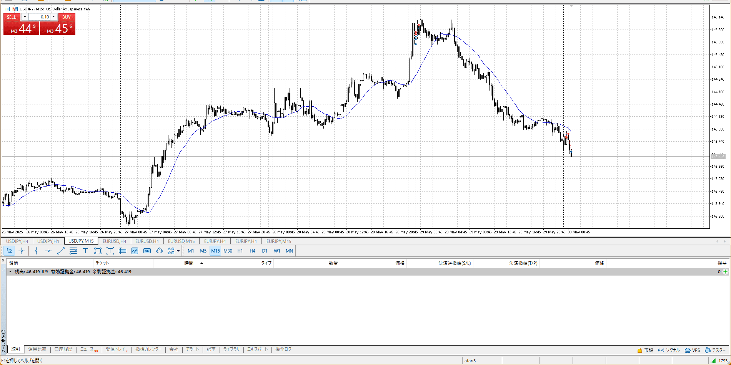Click the red BUY button
Viewport: 731px width, 365px height.
67,17
